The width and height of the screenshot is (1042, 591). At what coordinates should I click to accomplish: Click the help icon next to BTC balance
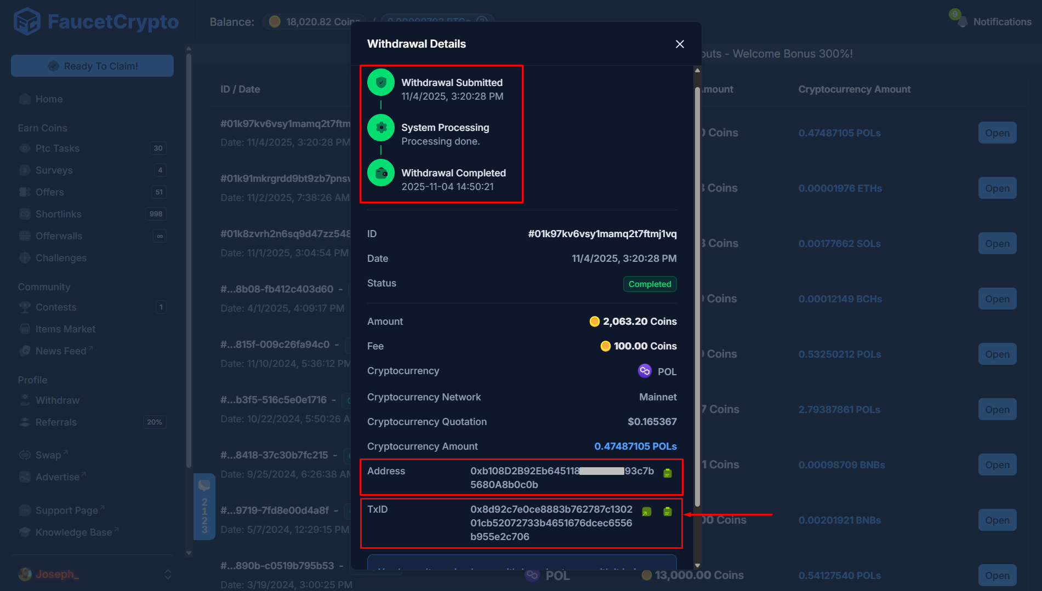tap(481, 22)
